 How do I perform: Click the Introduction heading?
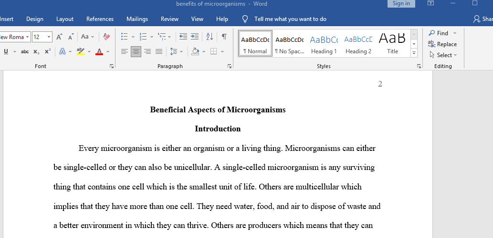tap(218, 129)
